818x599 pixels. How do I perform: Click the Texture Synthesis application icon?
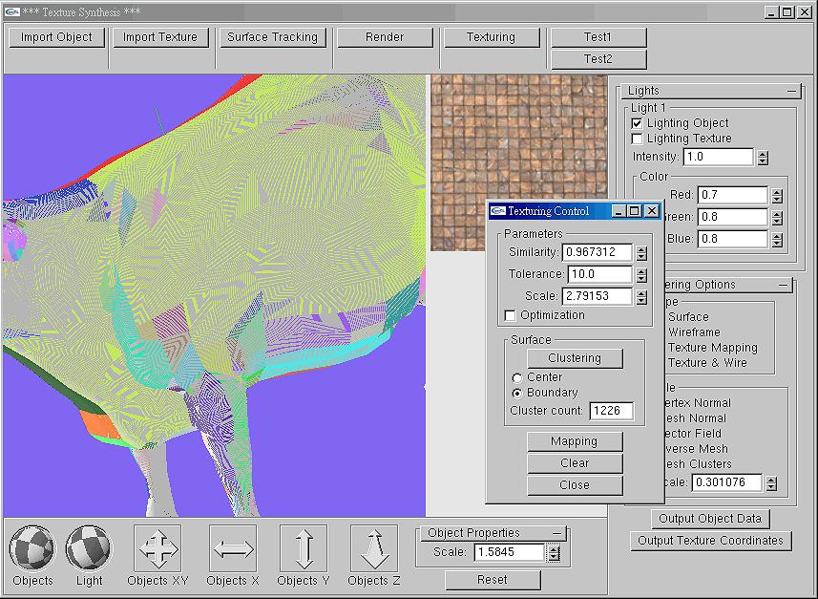tap(10, 11)
